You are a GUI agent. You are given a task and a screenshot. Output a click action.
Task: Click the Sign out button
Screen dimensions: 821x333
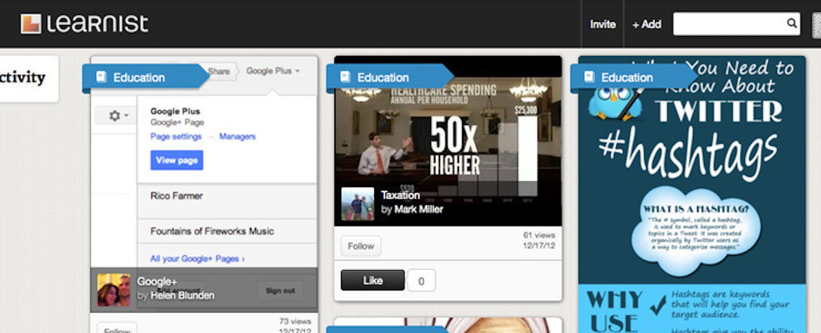pyautogui.click(x=280, y=291)
